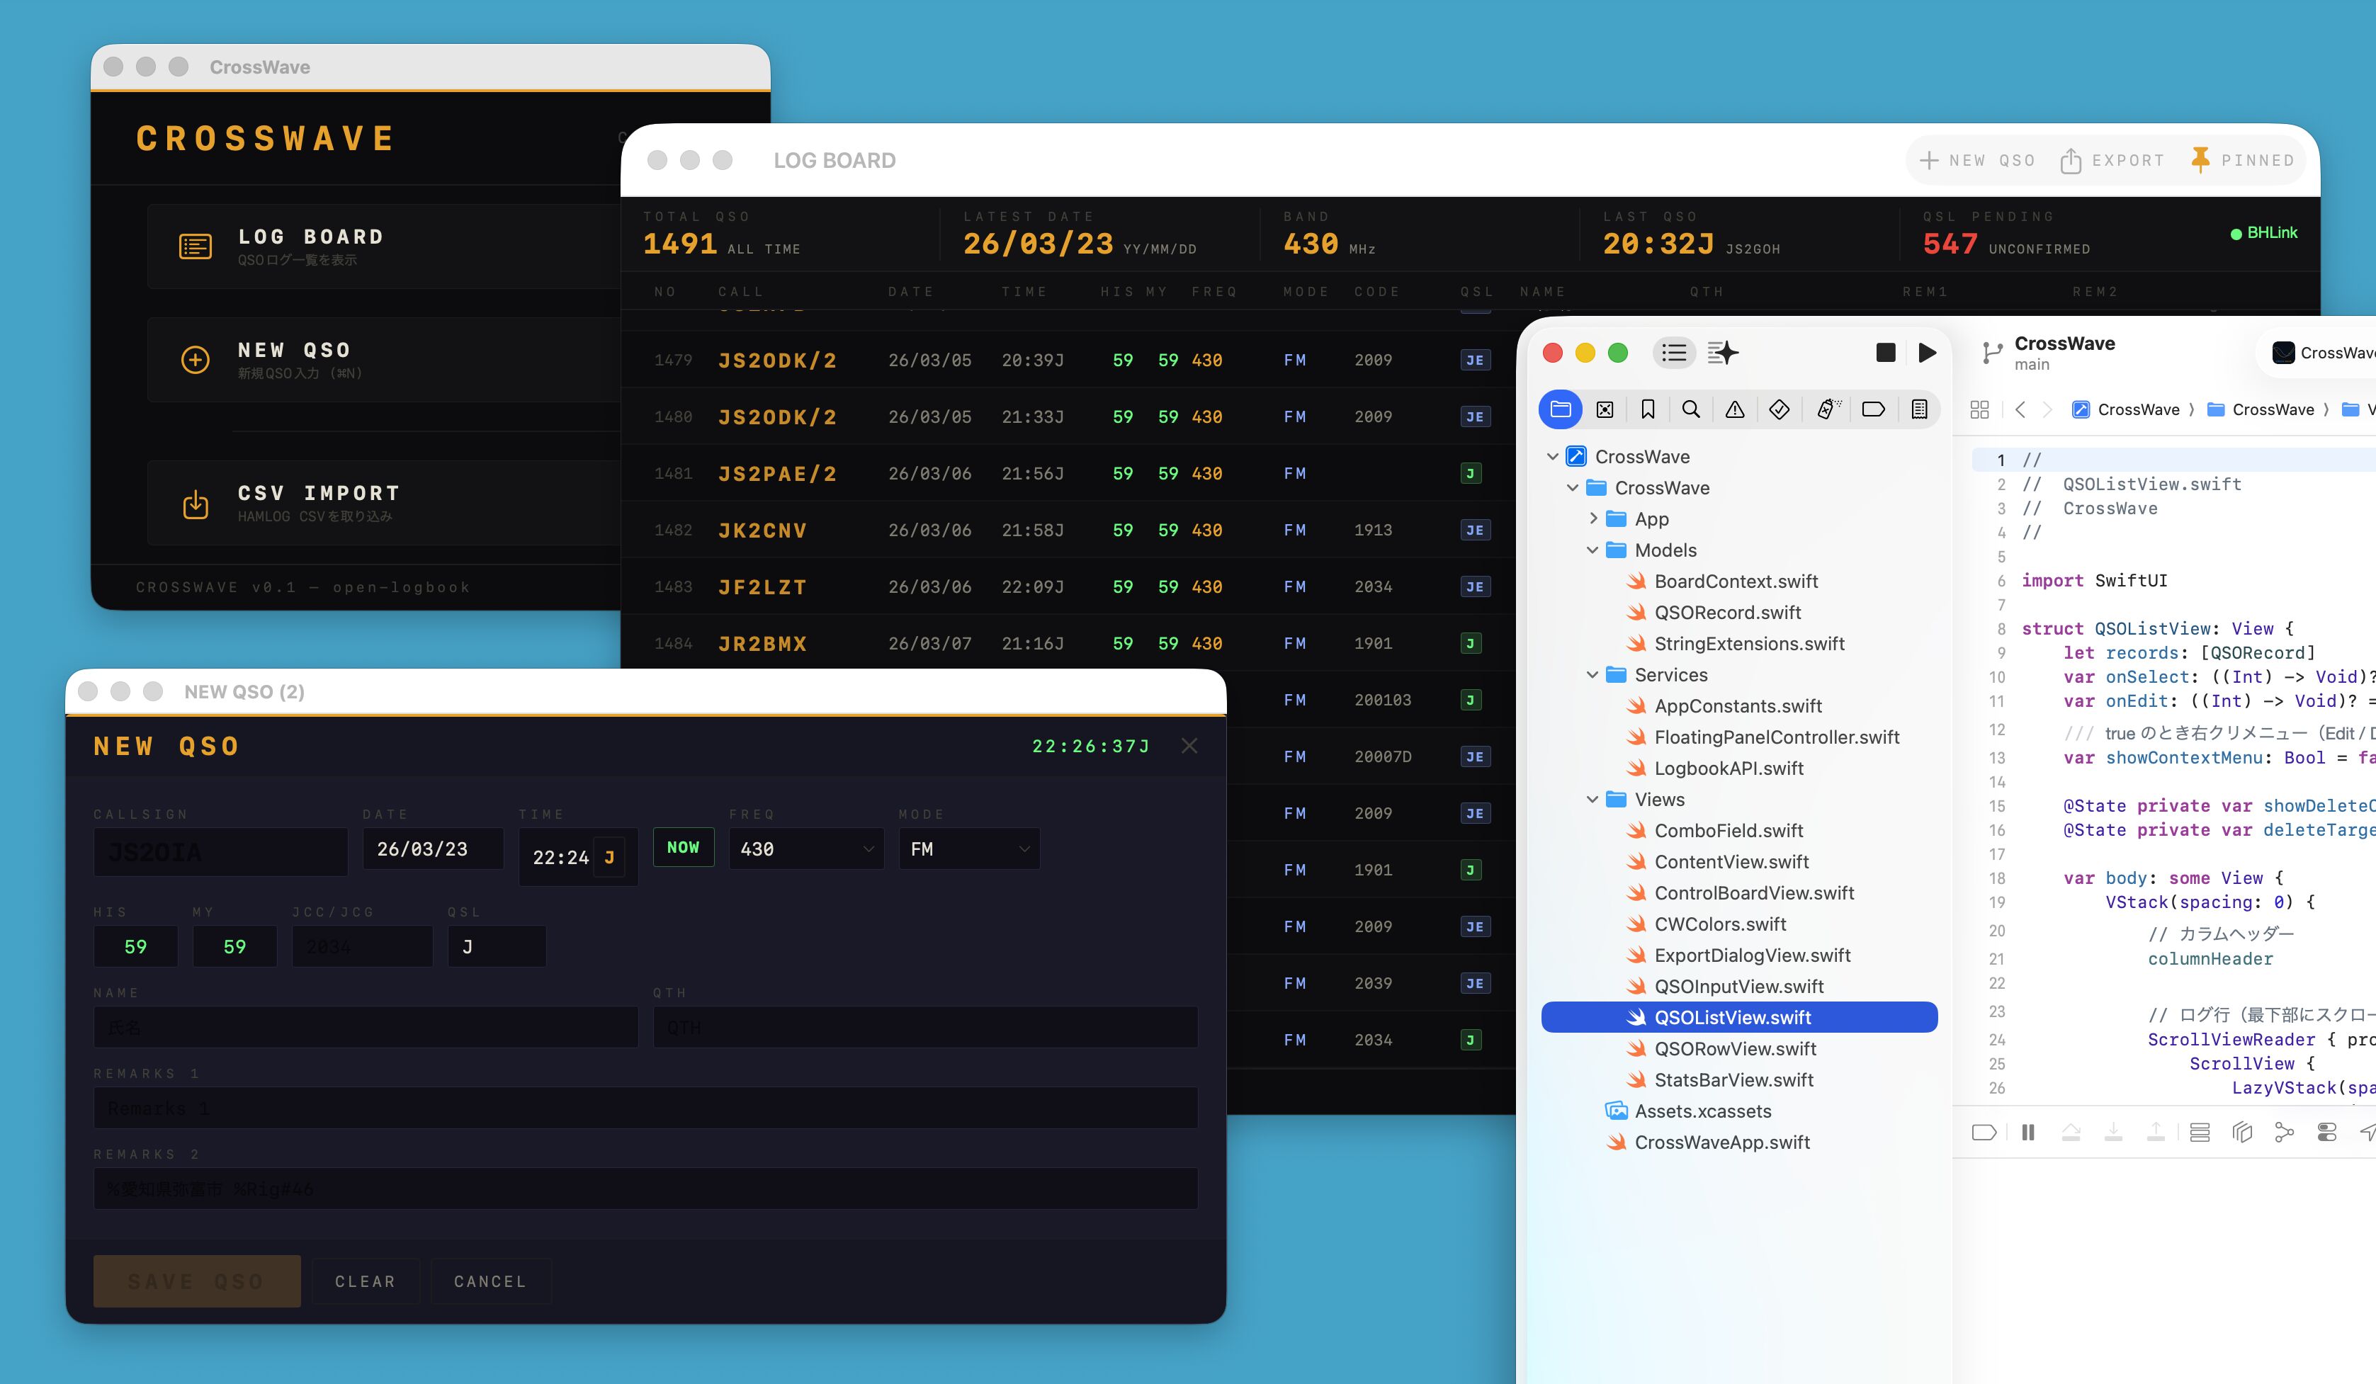2376x1384 pixels.
Task: Collapse the Models folder
Action: [x=1593, y=550]
